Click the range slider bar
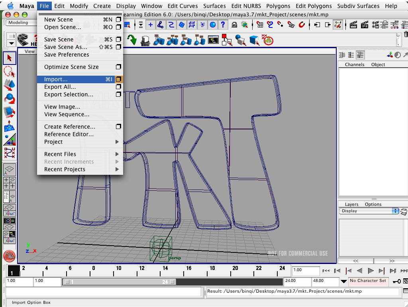408x307 pixels. (119, 282)
